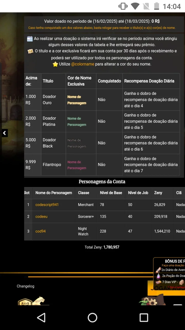Click the green Doador Platina name color sample
Viewport: 185px width, 330px height.
click(77, 121)
